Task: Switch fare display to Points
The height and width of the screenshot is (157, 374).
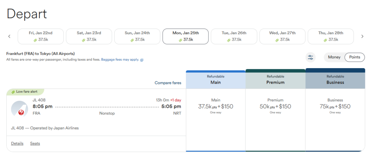Action: 355,57
